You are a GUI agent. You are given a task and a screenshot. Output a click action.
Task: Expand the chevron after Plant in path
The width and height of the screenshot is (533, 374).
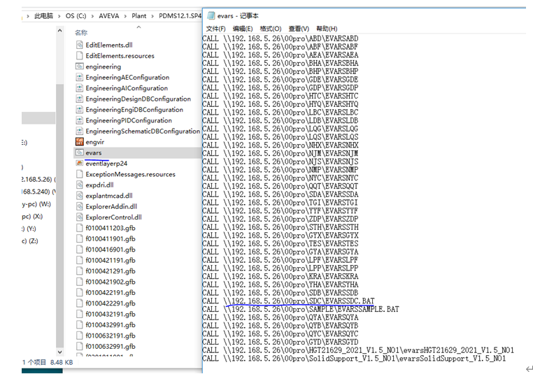[x=152, y=16]
